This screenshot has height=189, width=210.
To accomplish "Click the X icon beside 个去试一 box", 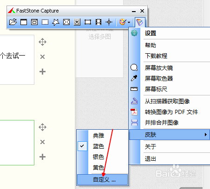I will (x=42, y=57).
